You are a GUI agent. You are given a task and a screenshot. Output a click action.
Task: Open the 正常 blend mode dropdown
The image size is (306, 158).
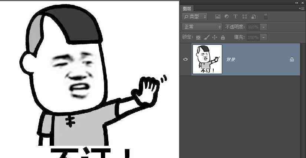(x=202, y=27)
